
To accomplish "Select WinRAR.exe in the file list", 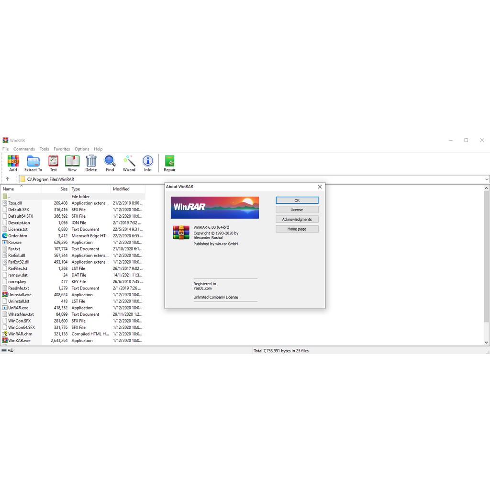I will click(19, 341).
